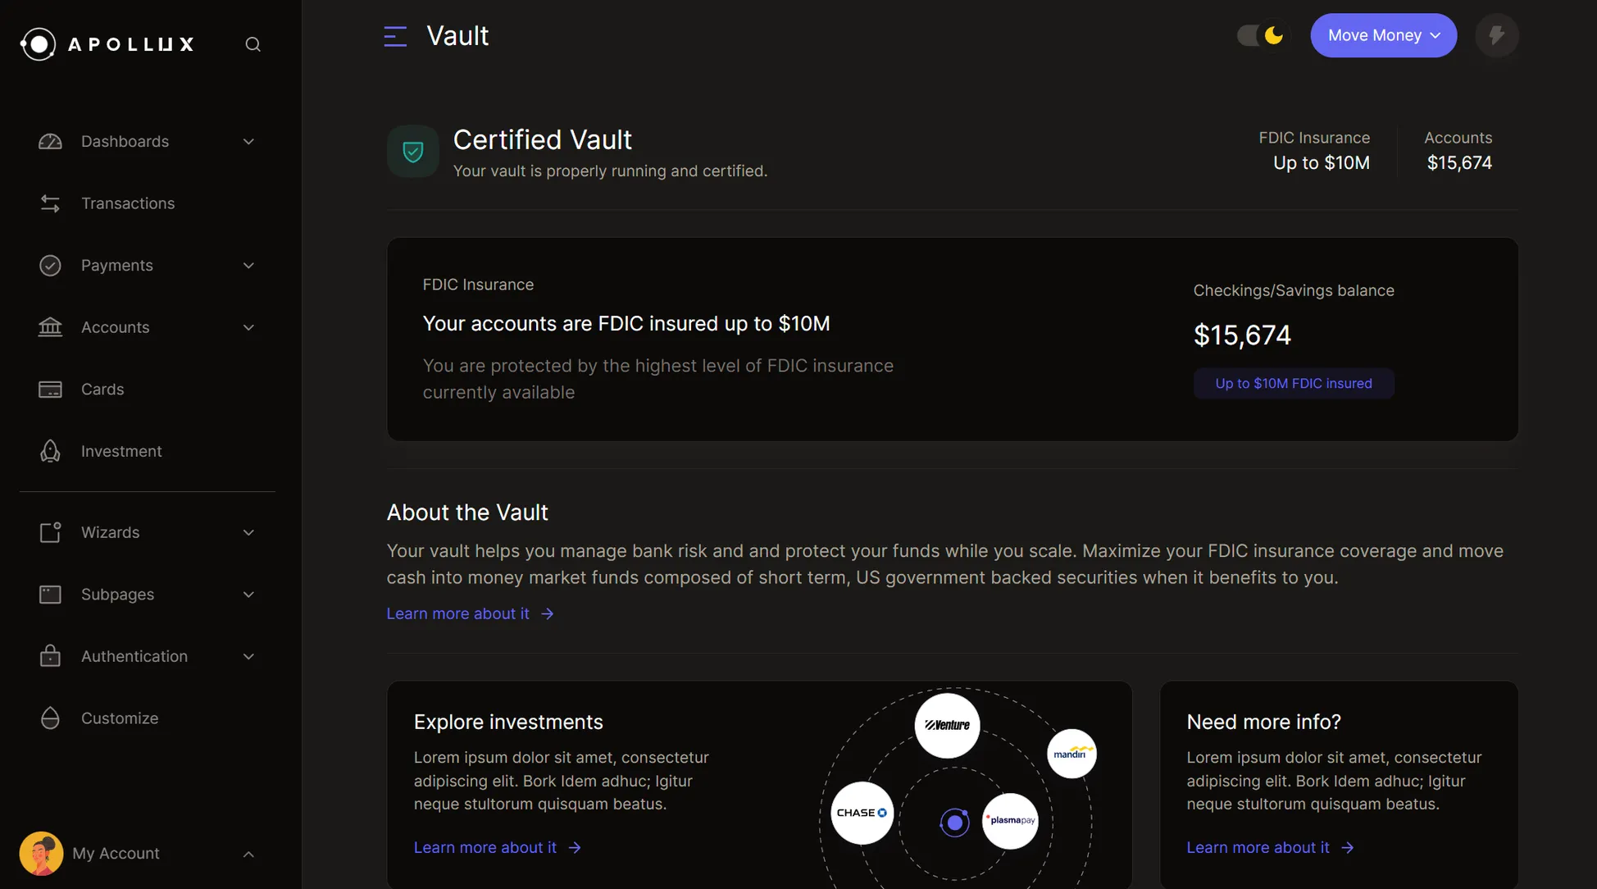Collapse the My Account chevron
The width and height of the screenshot is (1597, 889).
[x=248, y=854]
